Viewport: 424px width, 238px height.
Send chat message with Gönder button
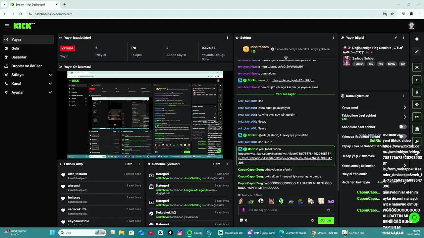pos(326,220)
